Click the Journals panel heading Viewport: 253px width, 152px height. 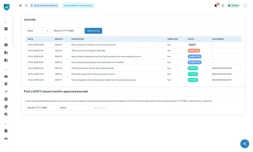(x=30, y=20)
